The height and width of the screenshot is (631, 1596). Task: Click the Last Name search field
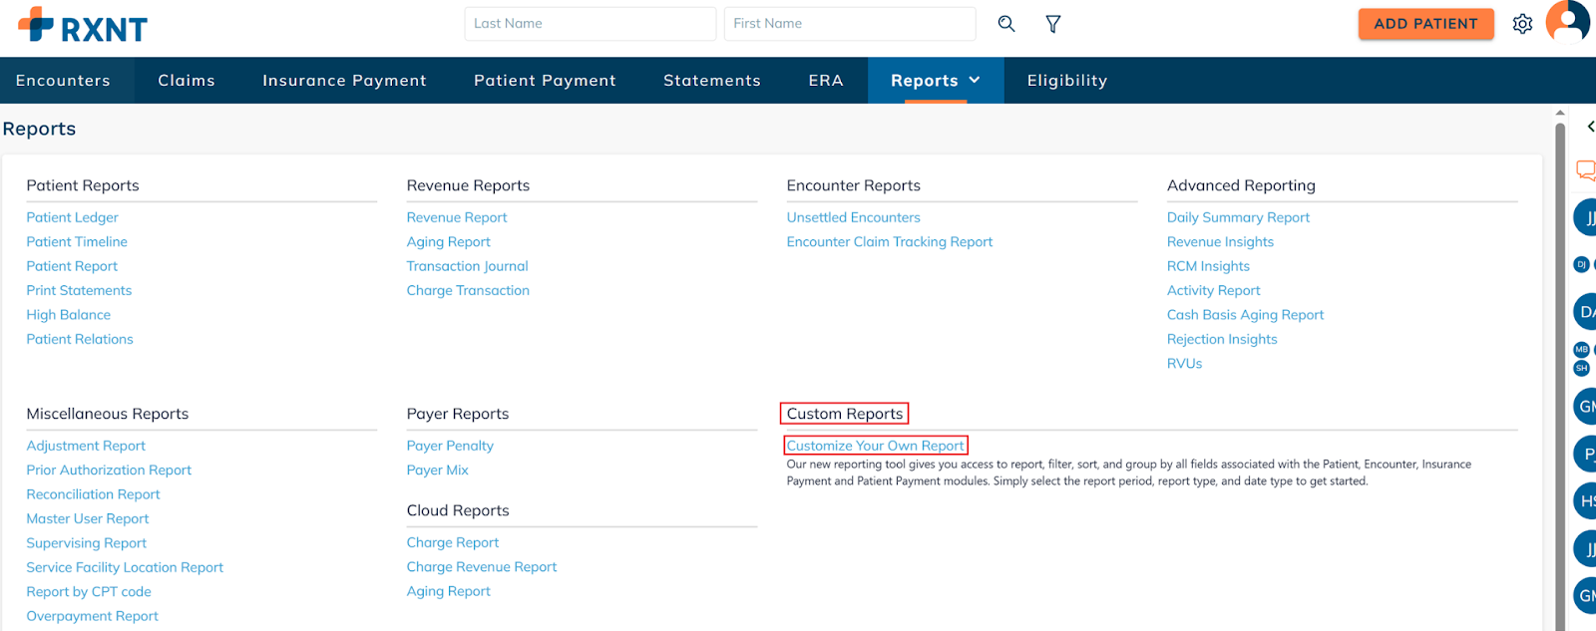590,24
